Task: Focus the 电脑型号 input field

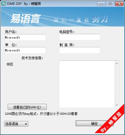Action: (x=80, y=37)
